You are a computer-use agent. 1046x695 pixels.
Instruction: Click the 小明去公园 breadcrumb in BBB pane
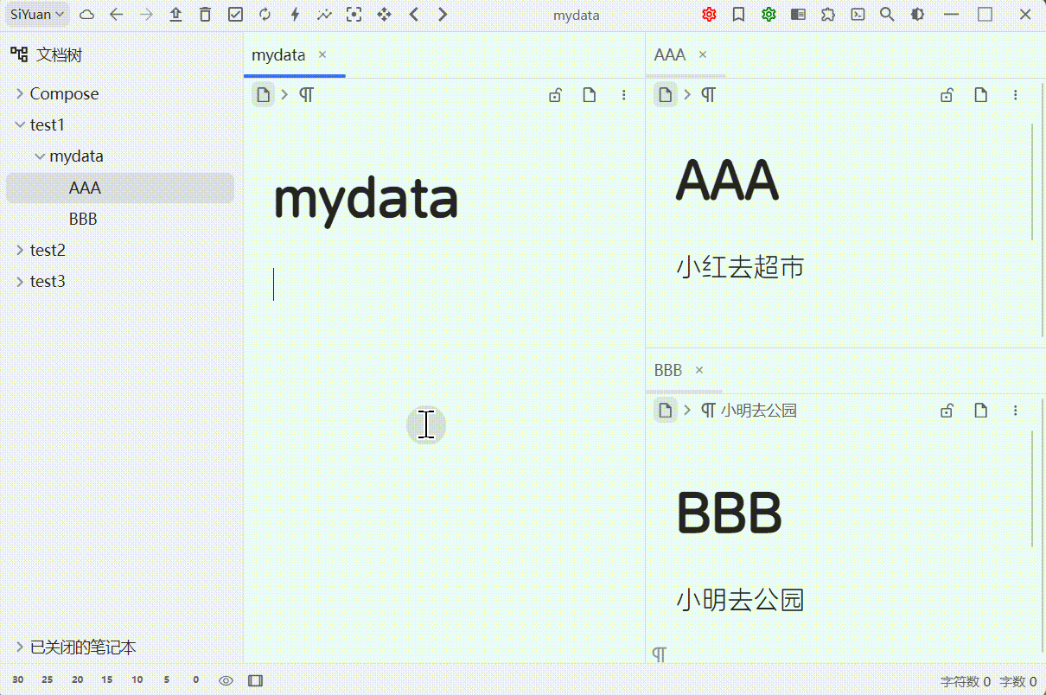click(x=758, y=411)
